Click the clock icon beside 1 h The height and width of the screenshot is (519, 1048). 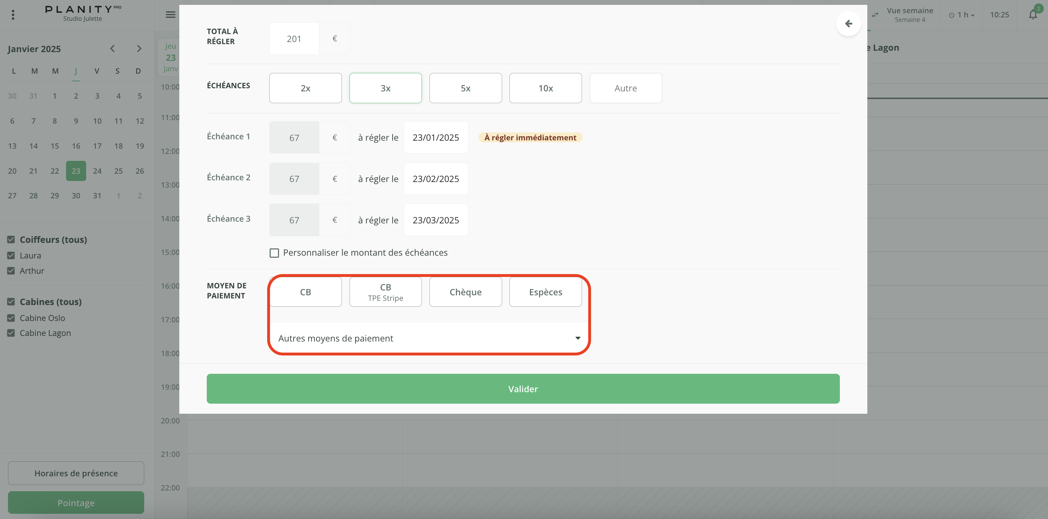click(952, 15)
